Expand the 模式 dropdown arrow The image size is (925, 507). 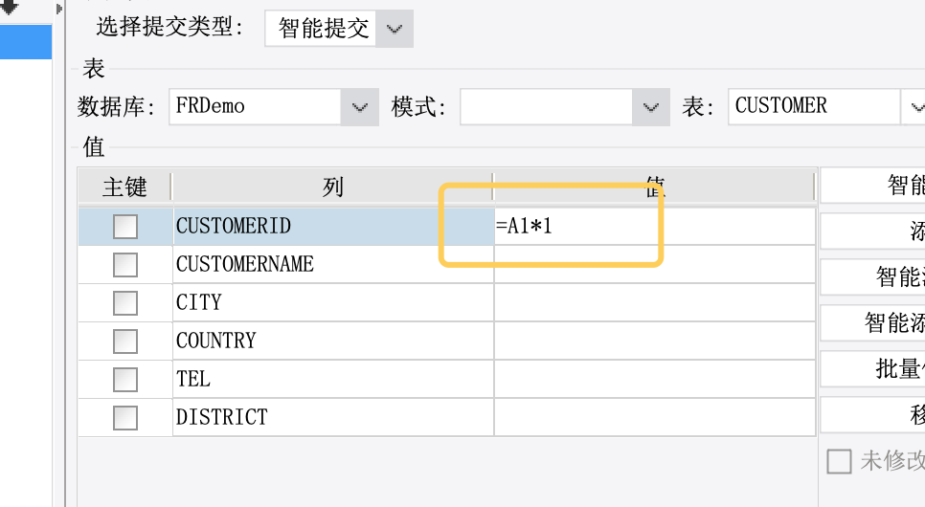click(650, 107)
